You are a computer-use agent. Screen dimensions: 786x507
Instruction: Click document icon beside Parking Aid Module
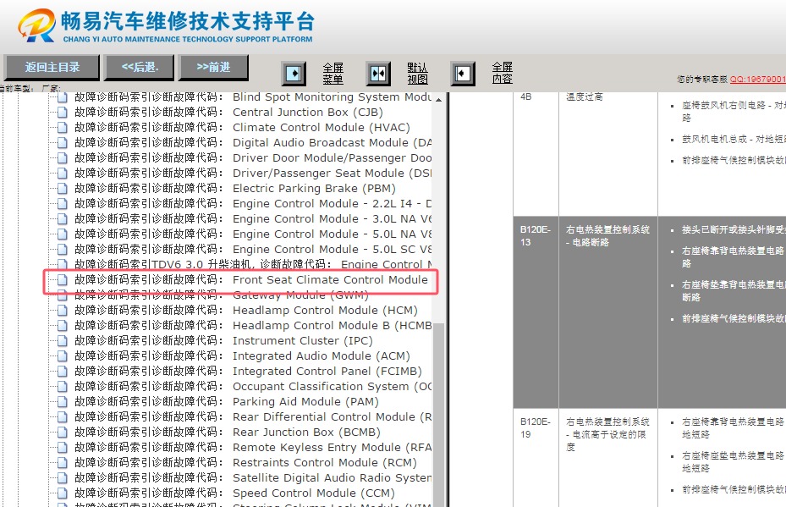click(x=62, y=402)
